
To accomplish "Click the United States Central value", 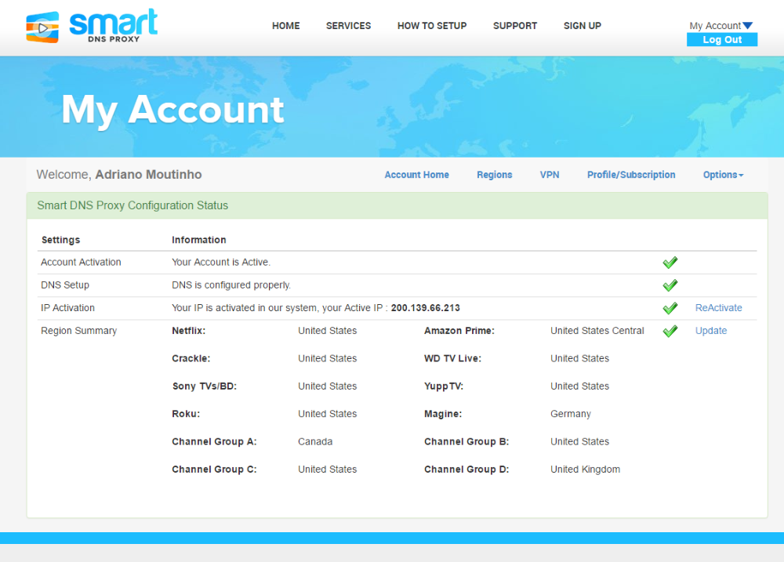I will click(597, 331).
